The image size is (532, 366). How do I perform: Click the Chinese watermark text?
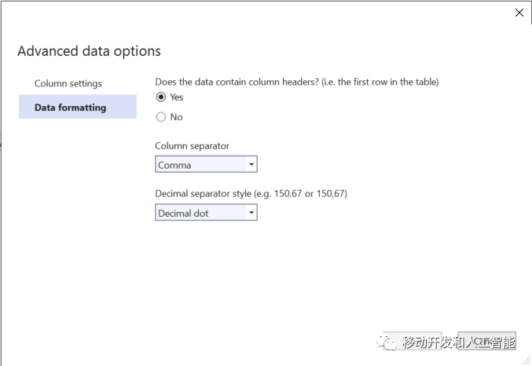click(459, 342)
